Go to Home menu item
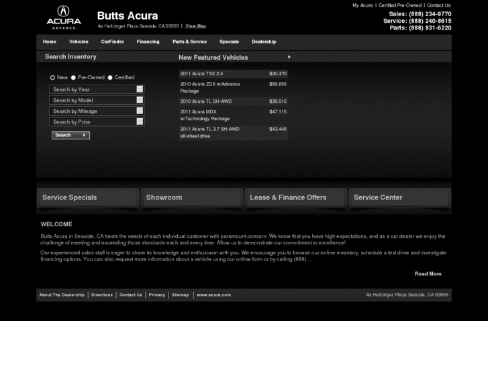This screenshot has height=366, width=488. point(50,42)
